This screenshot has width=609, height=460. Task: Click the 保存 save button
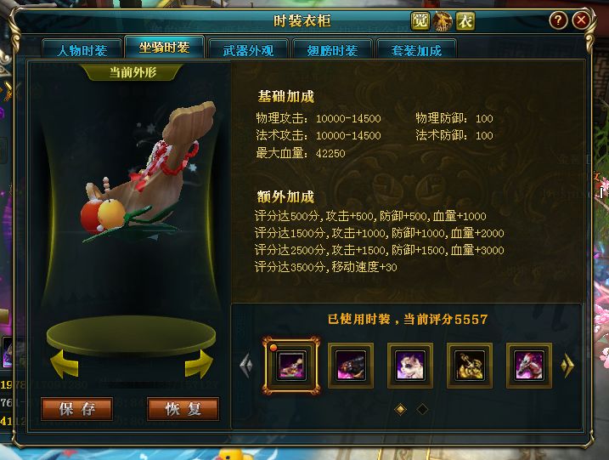tap(77, 409)
